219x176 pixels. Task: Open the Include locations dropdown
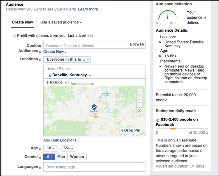point(57,82)
